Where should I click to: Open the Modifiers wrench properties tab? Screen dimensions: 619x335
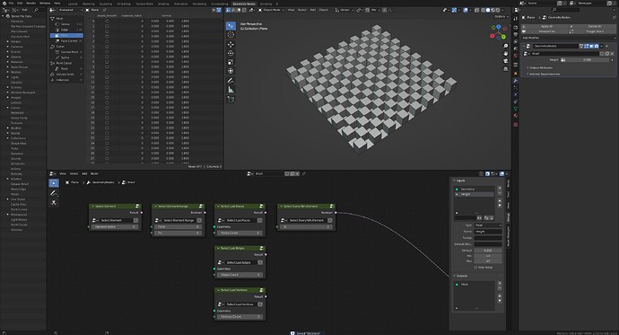(x=515, y=81)
